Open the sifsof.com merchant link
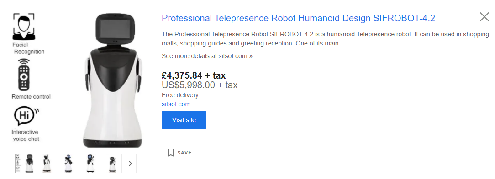 [x=176, y=104]
